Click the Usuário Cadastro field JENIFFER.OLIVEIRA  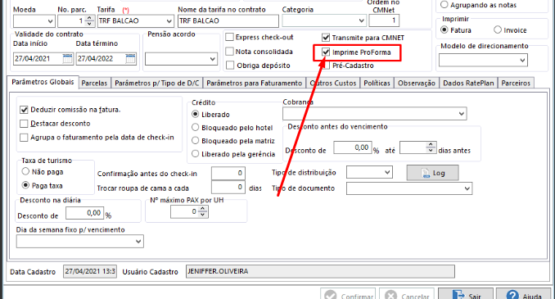[320, 272]
